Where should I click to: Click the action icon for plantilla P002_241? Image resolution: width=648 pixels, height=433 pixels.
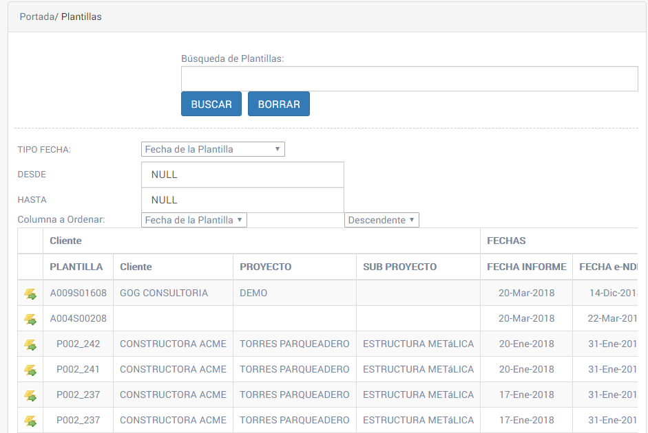pos(30,370)
